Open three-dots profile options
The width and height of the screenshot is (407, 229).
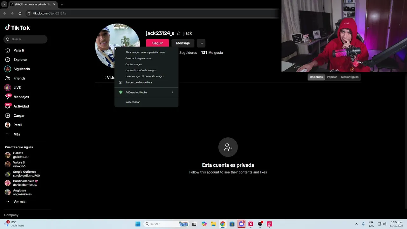click(201, 43)
